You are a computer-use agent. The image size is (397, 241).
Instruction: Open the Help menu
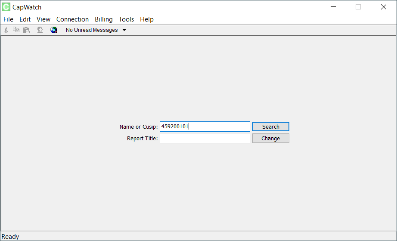coord(147,19)
